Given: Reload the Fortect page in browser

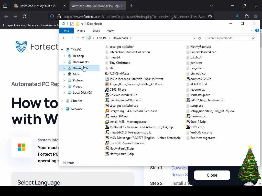Looking at the screenshot, I should click(x=25, y=16).
